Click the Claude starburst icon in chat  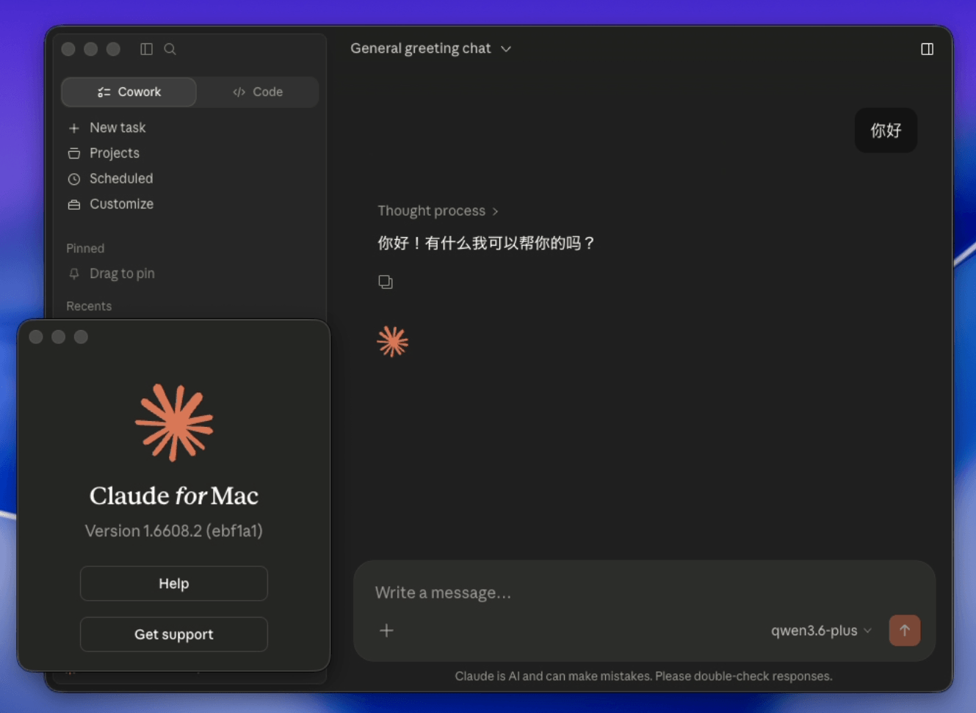pos(393,342)
